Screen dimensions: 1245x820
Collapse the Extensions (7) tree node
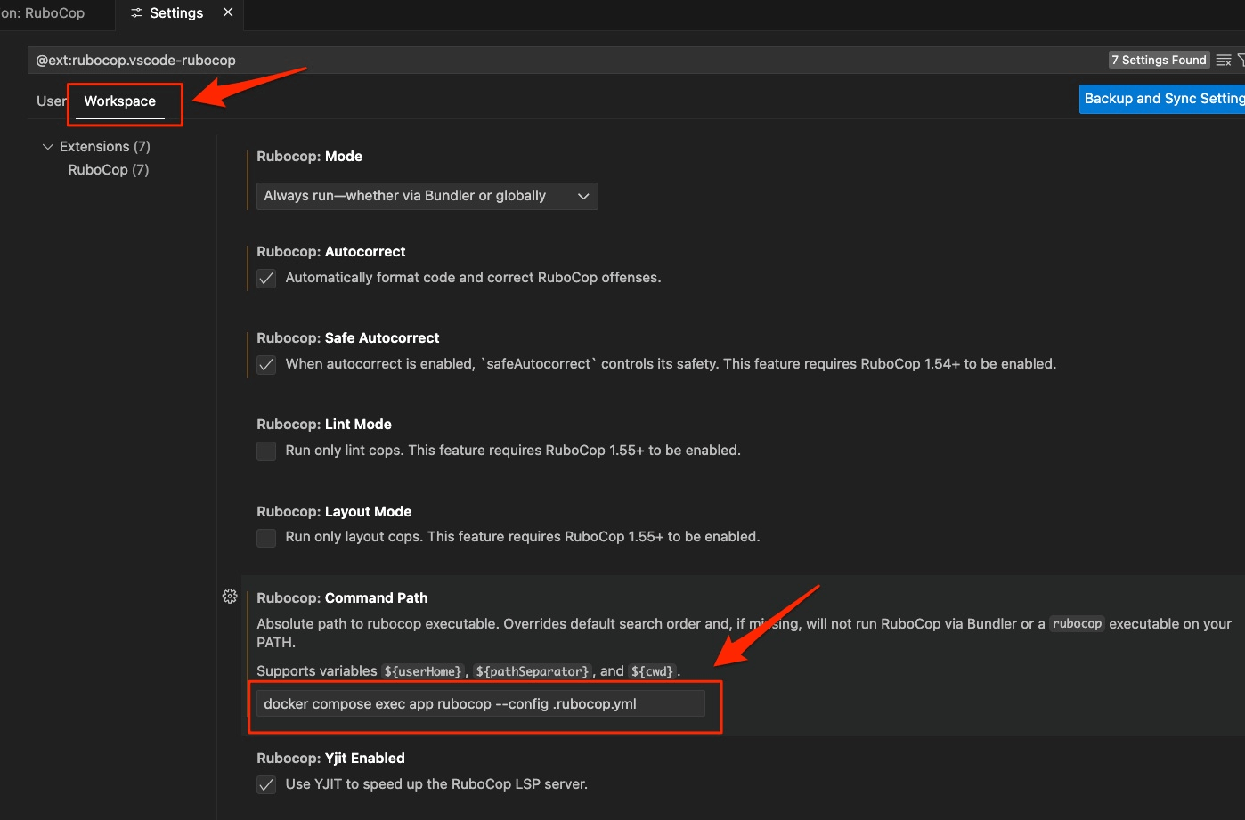(x=48, y=146)
